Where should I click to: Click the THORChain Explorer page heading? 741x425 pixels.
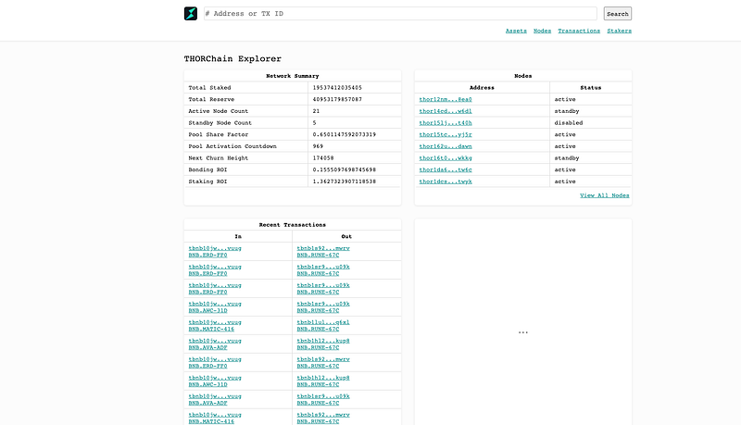[x=232, y=58]
